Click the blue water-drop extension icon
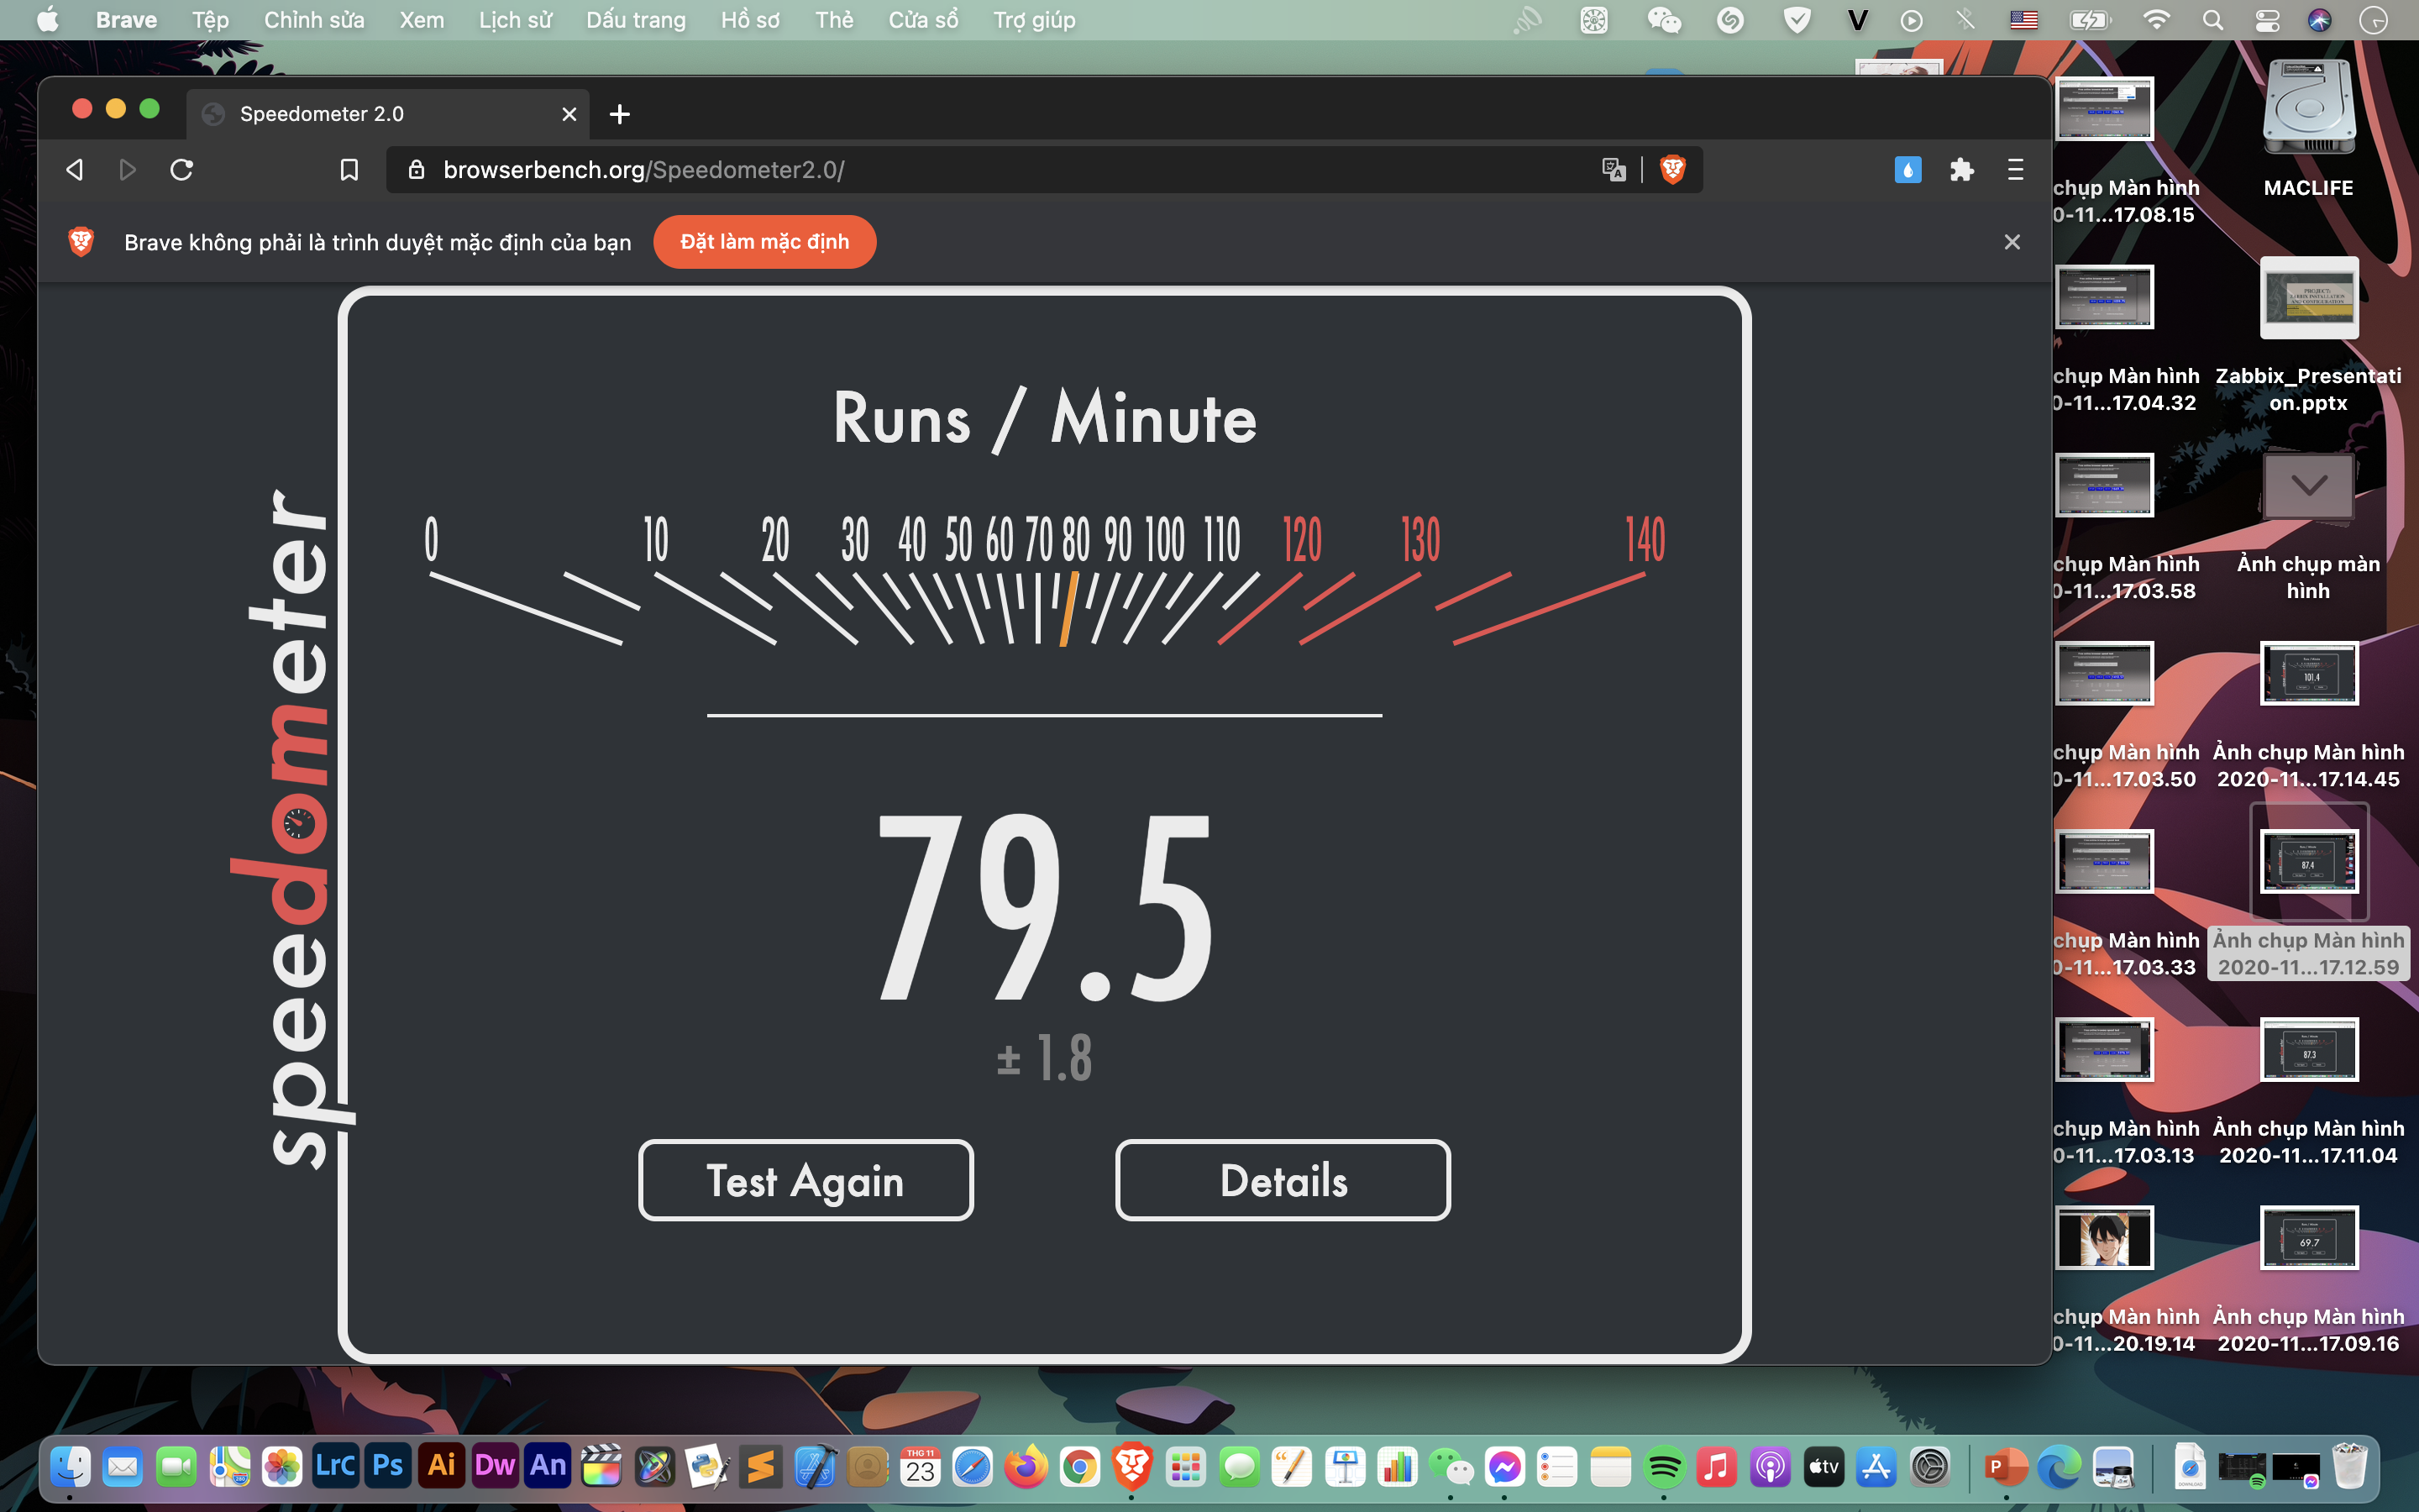2419x1512 pixels. tap(1907, 170)
